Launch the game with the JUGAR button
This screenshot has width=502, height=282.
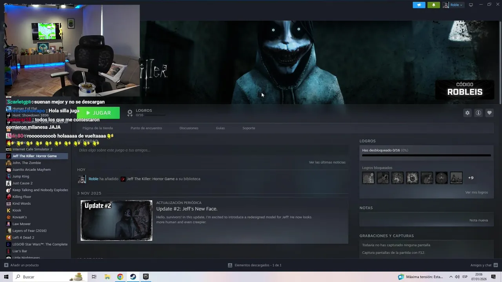pyautogui.click(x=98, y=113)
